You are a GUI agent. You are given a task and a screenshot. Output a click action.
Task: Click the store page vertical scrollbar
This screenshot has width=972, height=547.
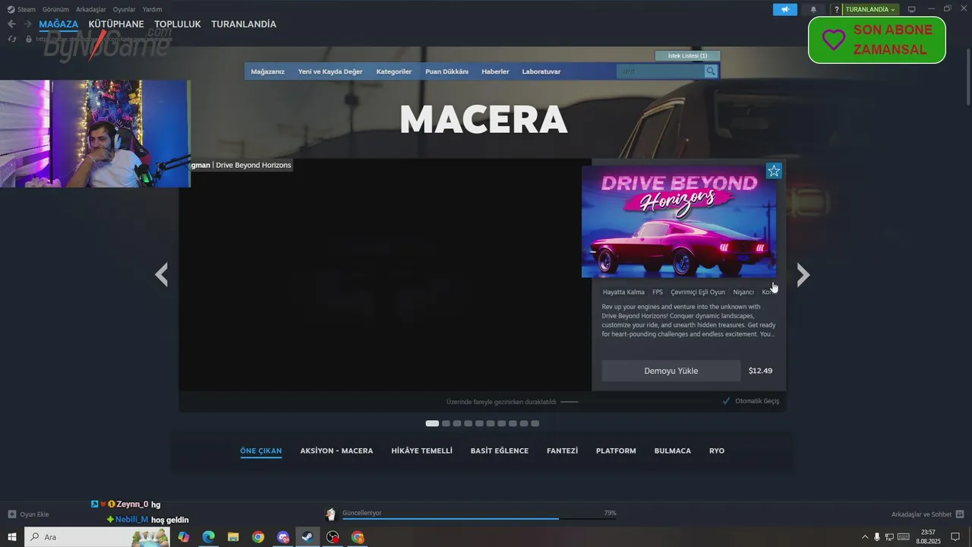967,77
